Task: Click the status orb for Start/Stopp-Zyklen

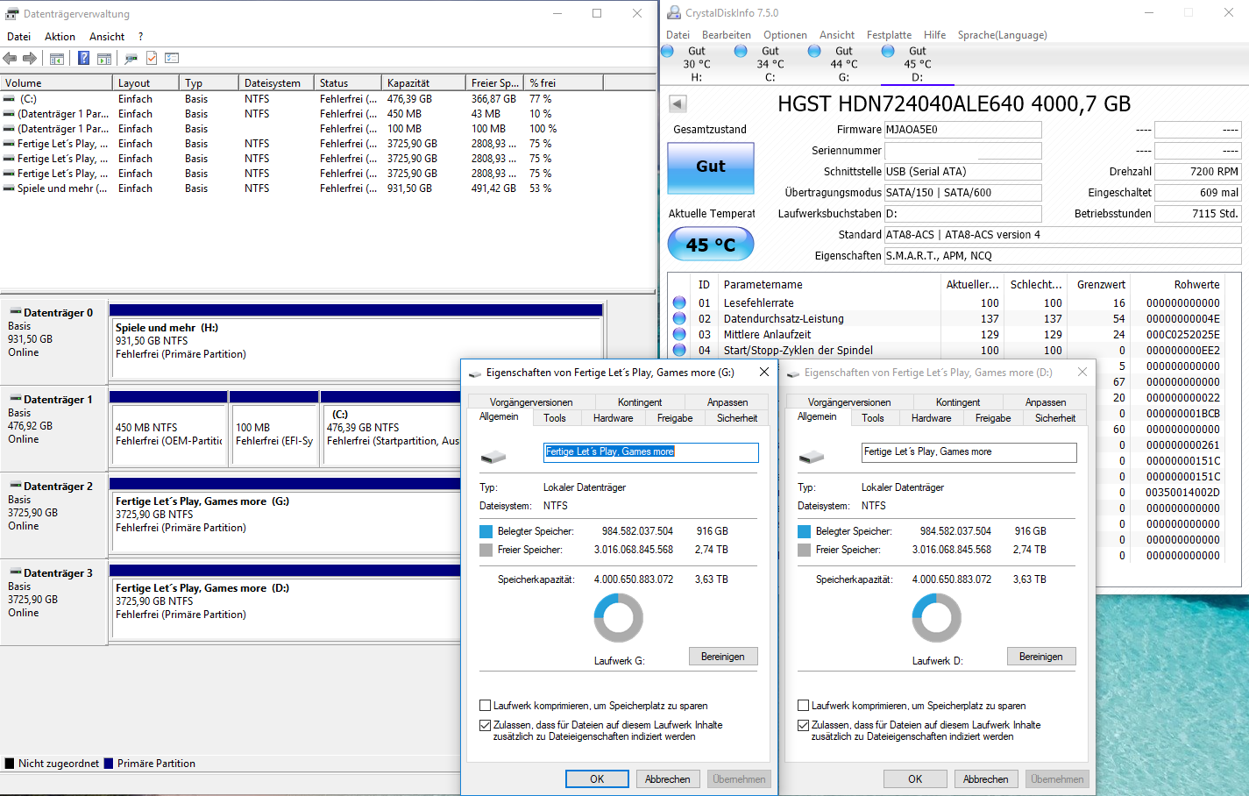Action: click(679, 350)
